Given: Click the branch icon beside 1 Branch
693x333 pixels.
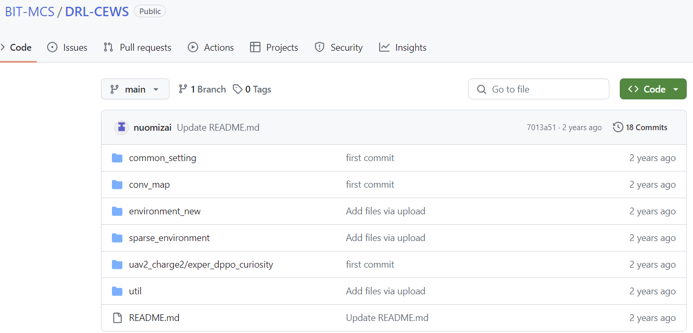Looking at the screenshot, I should (183, 89).
